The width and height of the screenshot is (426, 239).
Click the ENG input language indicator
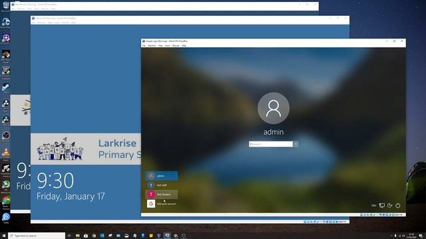[374, 206]
